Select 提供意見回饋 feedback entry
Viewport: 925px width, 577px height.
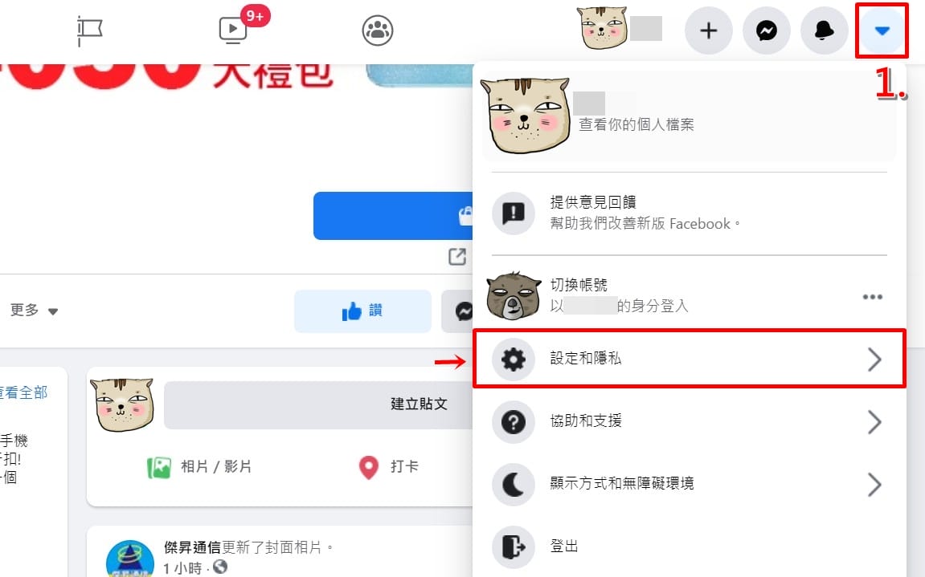(x=689, y=213)
